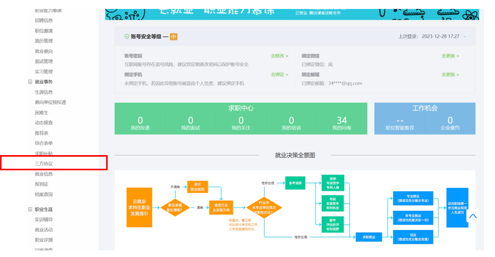Click 去绑定 to bind phone number
This screenshot has width=495, height=257.
click(279, 75)
